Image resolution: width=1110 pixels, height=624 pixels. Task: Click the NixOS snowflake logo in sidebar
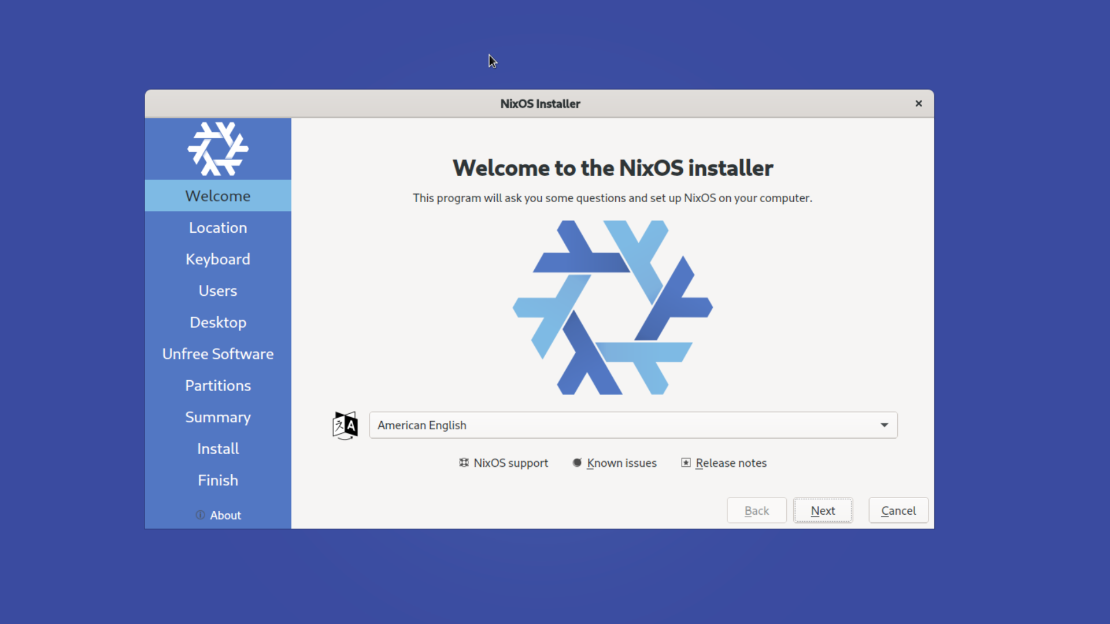click(218, 149)
